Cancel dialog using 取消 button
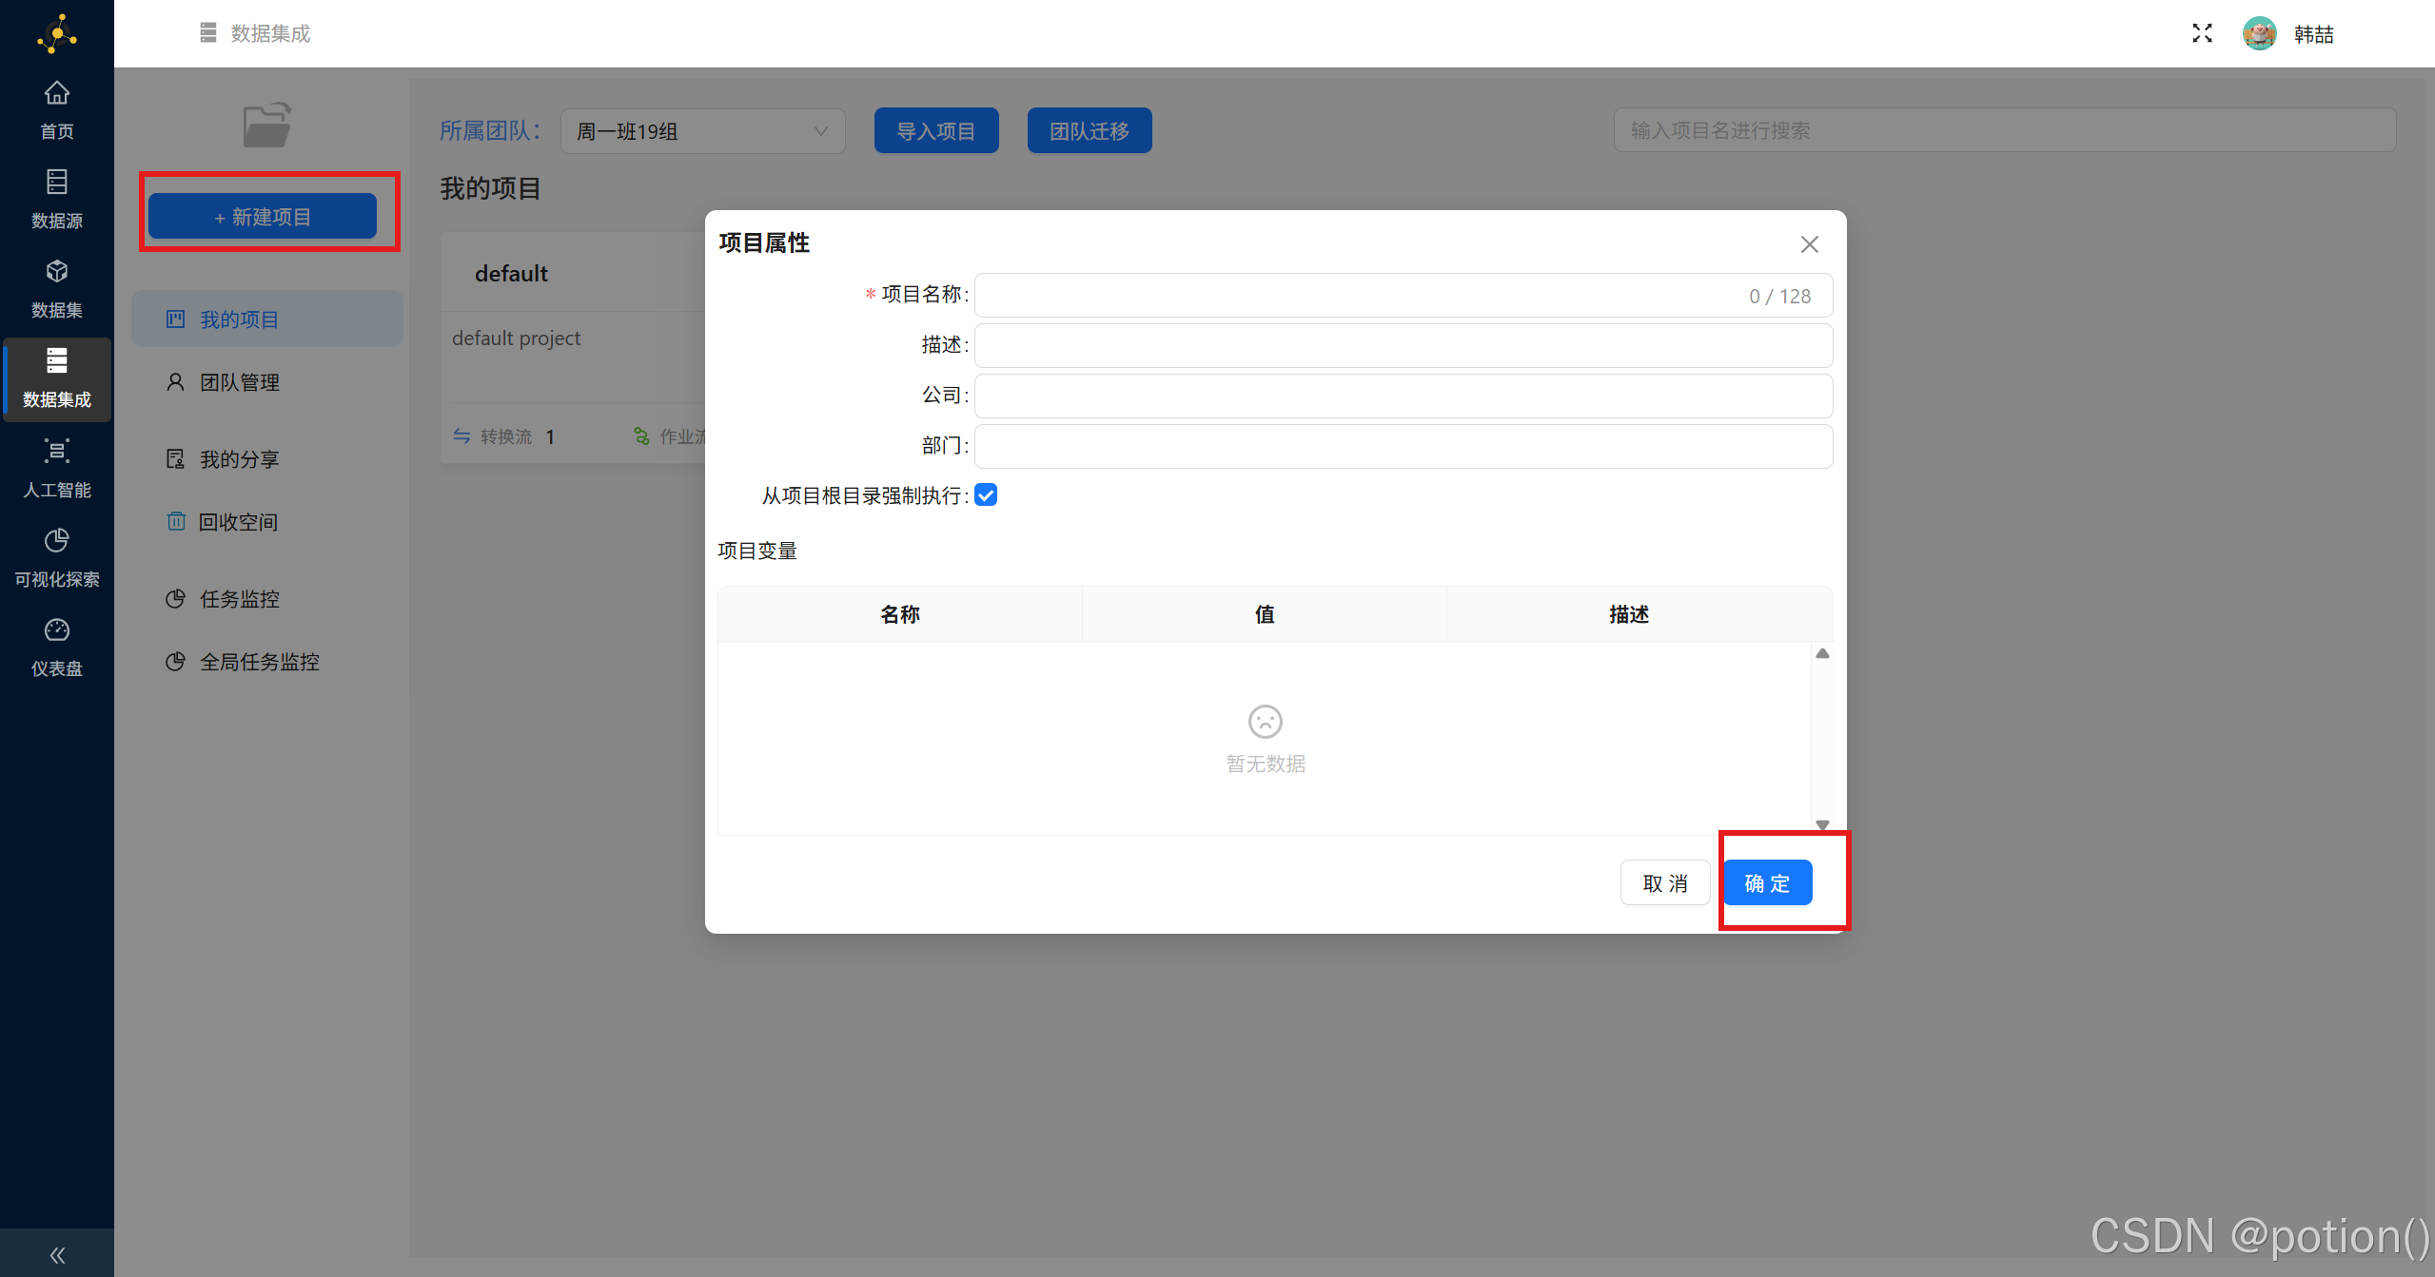 (x=1664, y=882)
